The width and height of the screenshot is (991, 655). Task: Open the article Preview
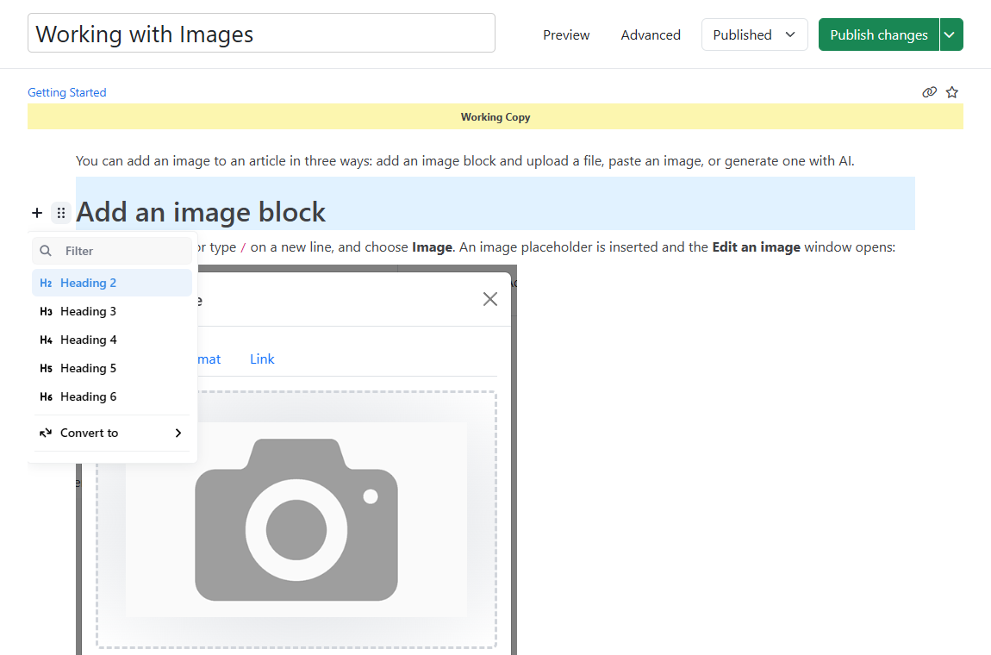point(565,34)
